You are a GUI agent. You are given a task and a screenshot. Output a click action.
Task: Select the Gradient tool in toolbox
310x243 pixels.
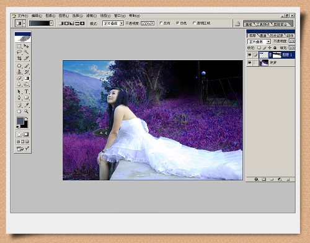[x=26, y=78]
